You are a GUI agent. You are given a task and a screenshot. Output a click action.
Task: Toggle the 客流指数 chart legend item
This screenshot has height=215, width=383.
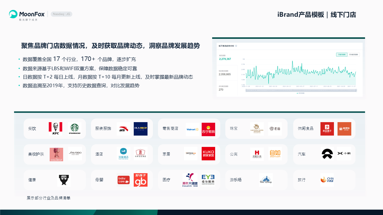(x=301, y=93)
